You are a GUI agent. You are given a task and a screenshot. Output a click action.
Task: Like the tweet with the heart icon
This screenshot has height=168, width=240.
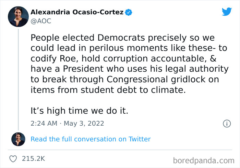tap(14, 158)
